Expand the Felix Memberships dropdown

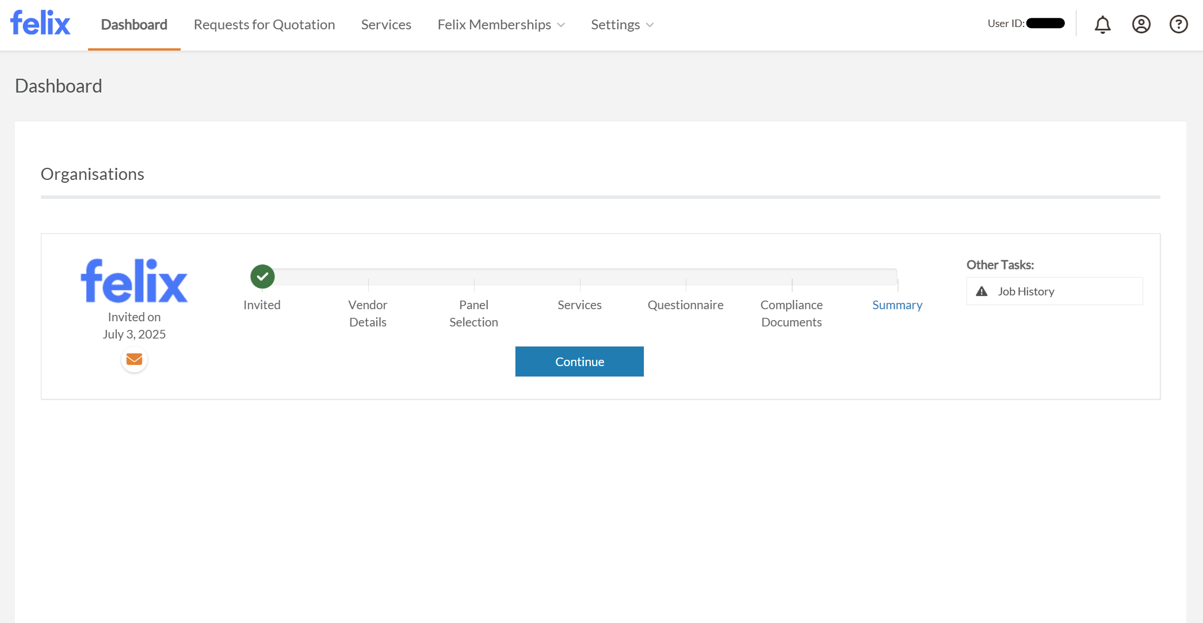tap(501, 25)
